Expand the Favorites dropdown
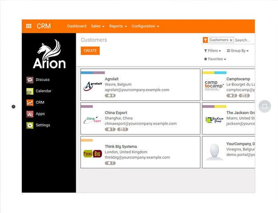 215,59
